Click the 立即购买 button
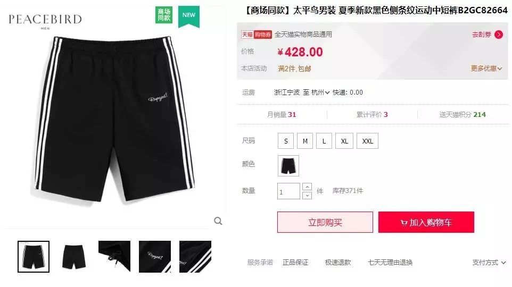Viewport: 512px width, 287px height. point(325,222)
